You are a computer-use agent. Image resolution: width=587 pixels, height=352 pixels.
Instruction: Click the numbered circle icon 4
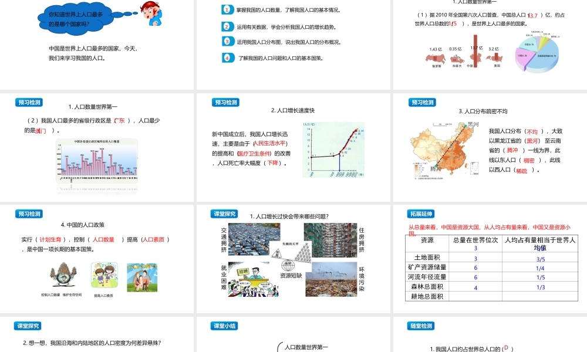pos(227,57)
